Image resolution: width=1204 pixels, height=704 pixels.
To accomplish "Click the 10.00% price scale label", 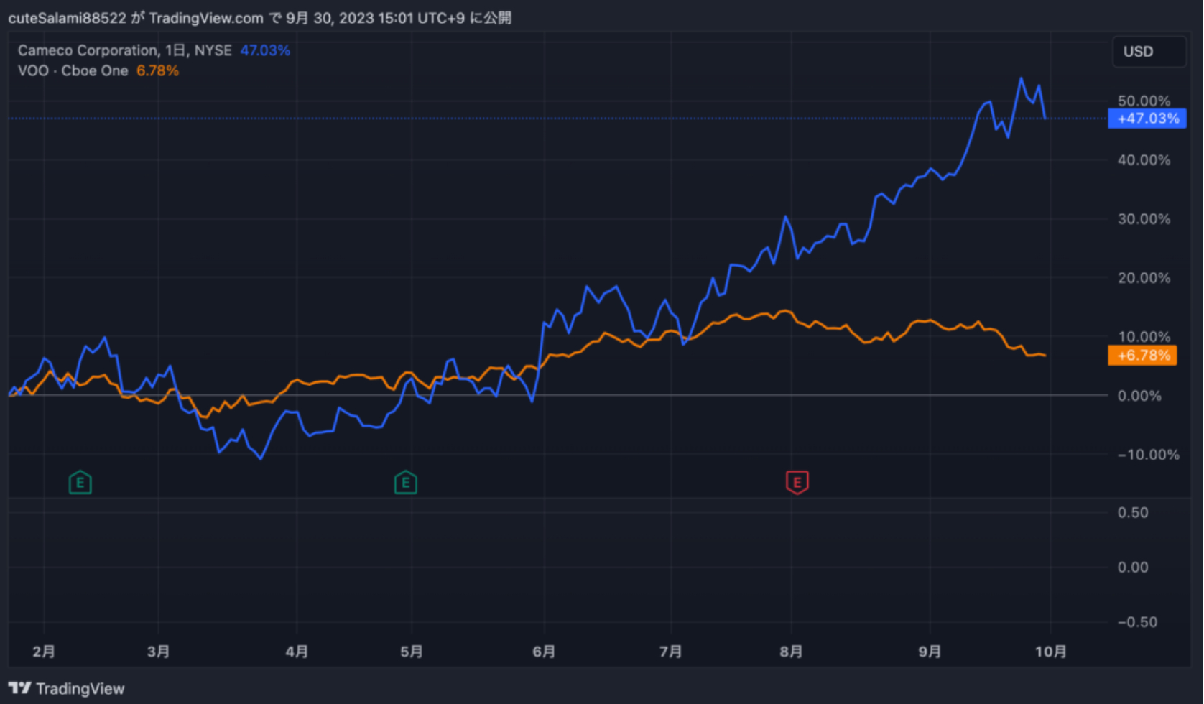I will (1144, 337).
